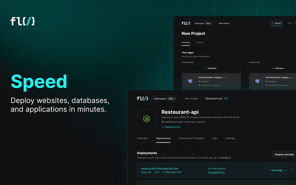Click the Restaurant-api breadcrumb item

(x=214, y=98)
